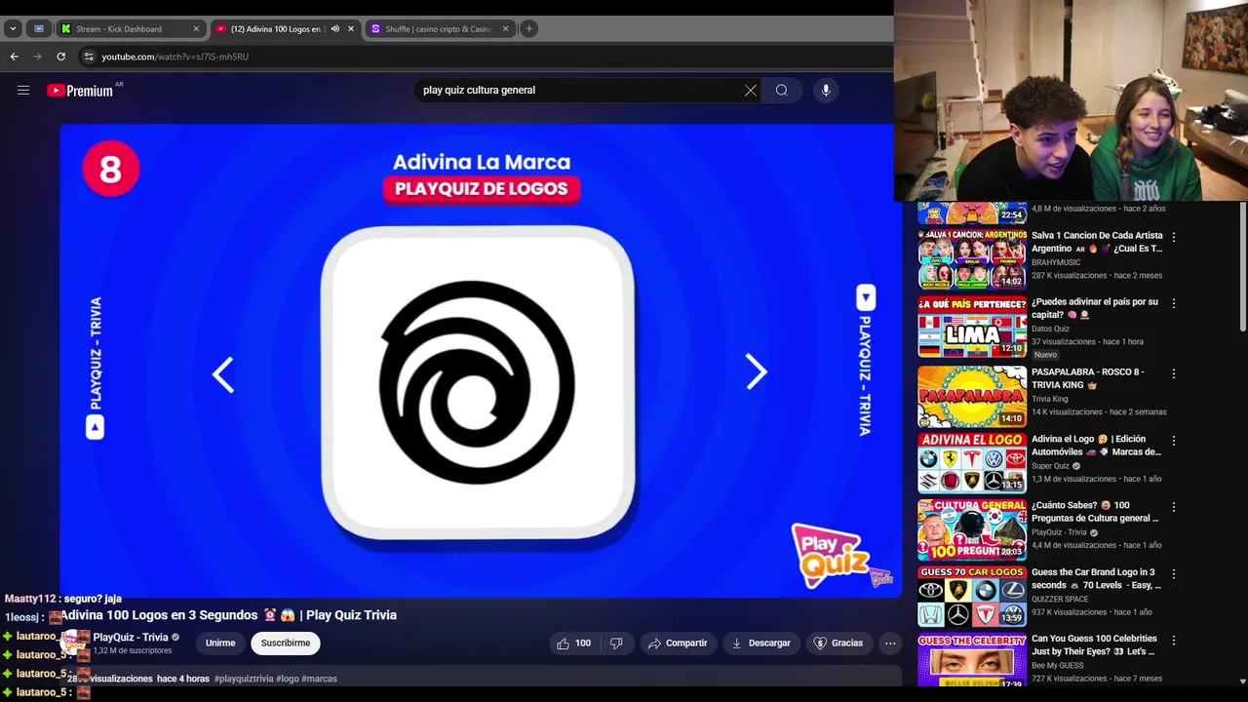Click the Super Quiz channel name
The height and width of the screenshot is (702, 1248).
(1050, 466)
